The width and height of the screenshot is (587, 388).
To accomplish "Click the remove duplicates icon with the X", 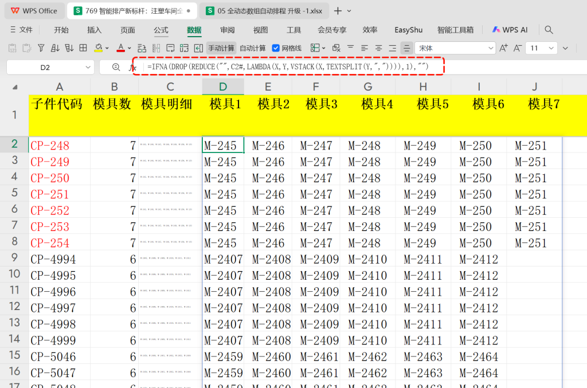I will 336,48.
